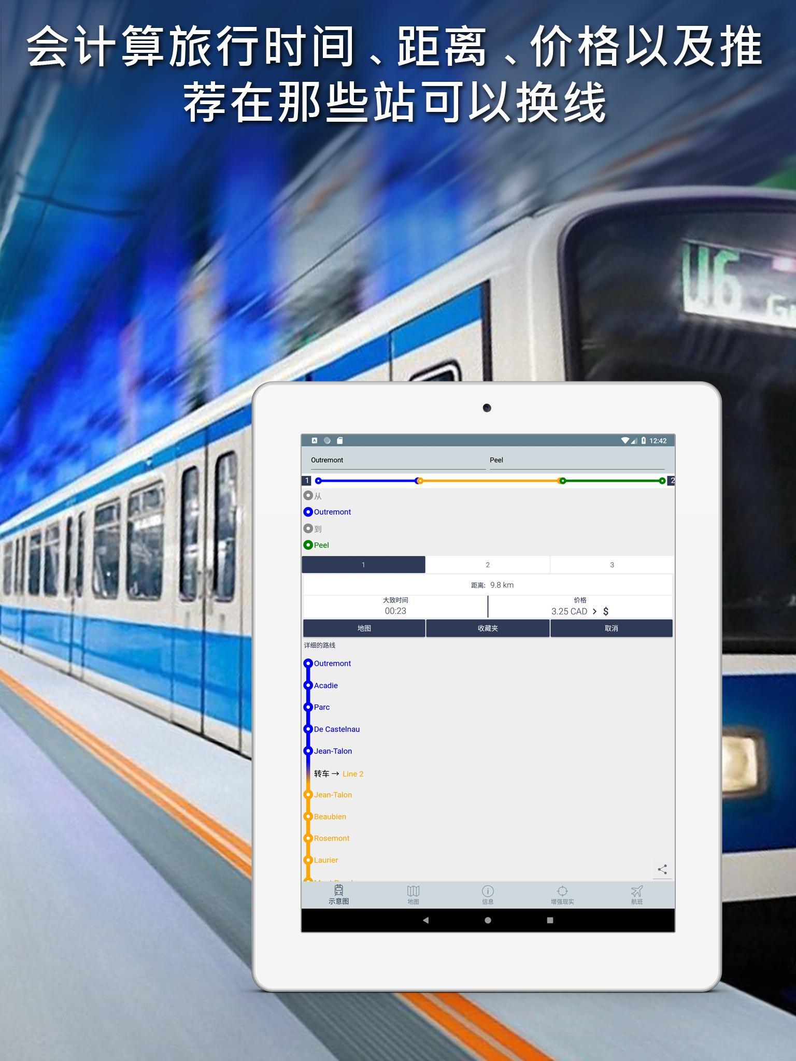
Task: Tap Beaubien station in route list
Action: [330, 816]
